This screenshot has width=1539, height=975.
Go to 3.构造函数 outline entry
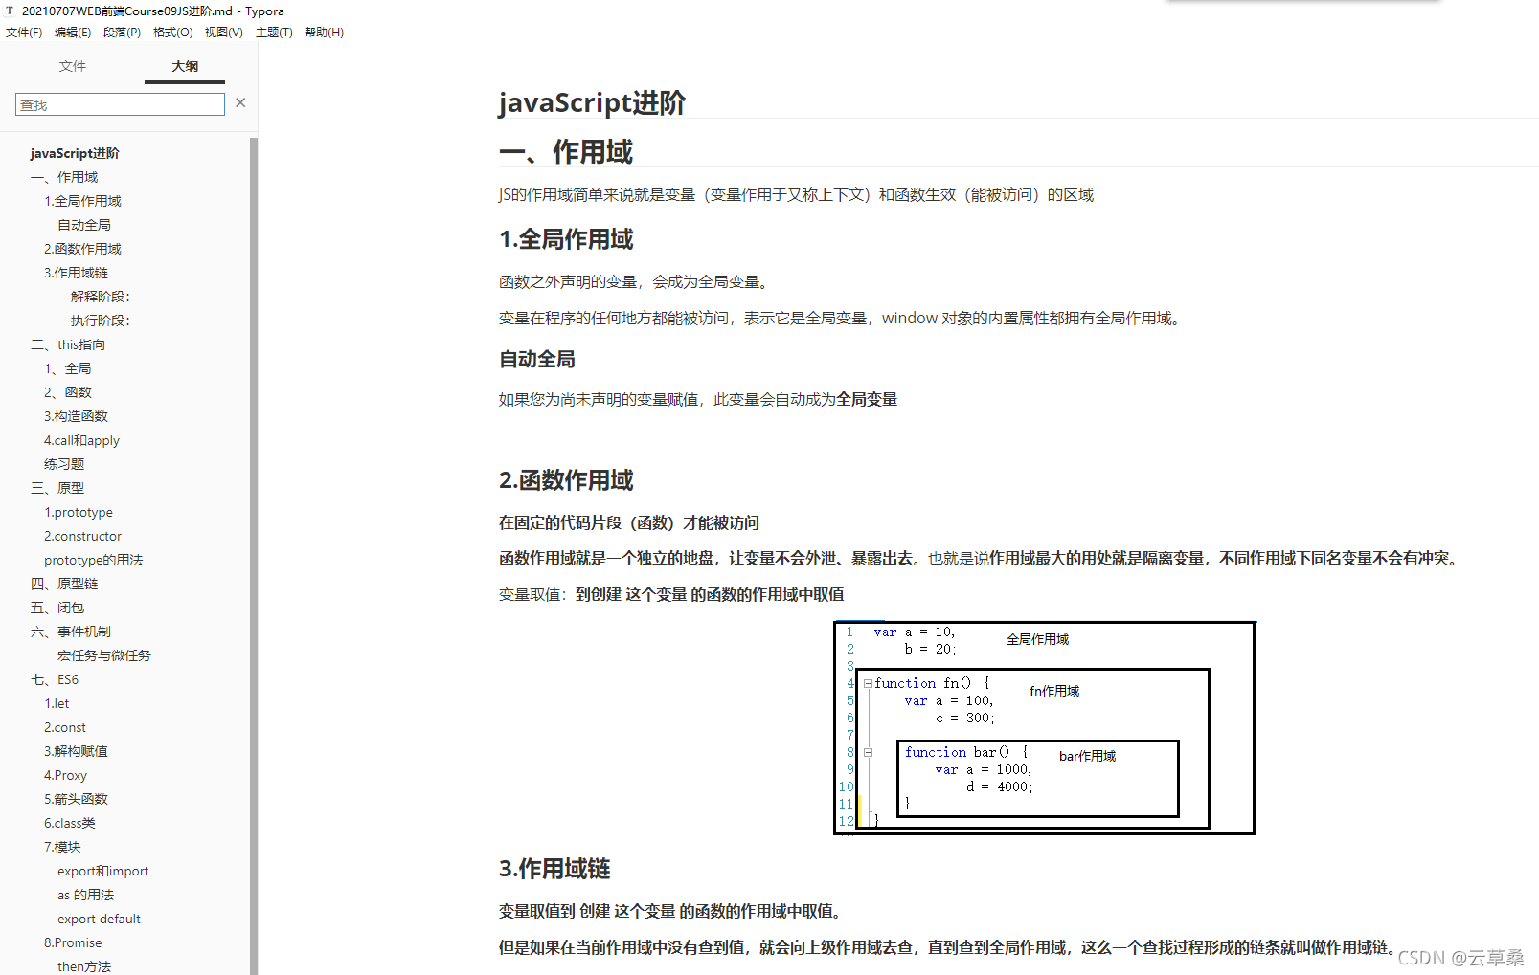click(x=76, y=416)
